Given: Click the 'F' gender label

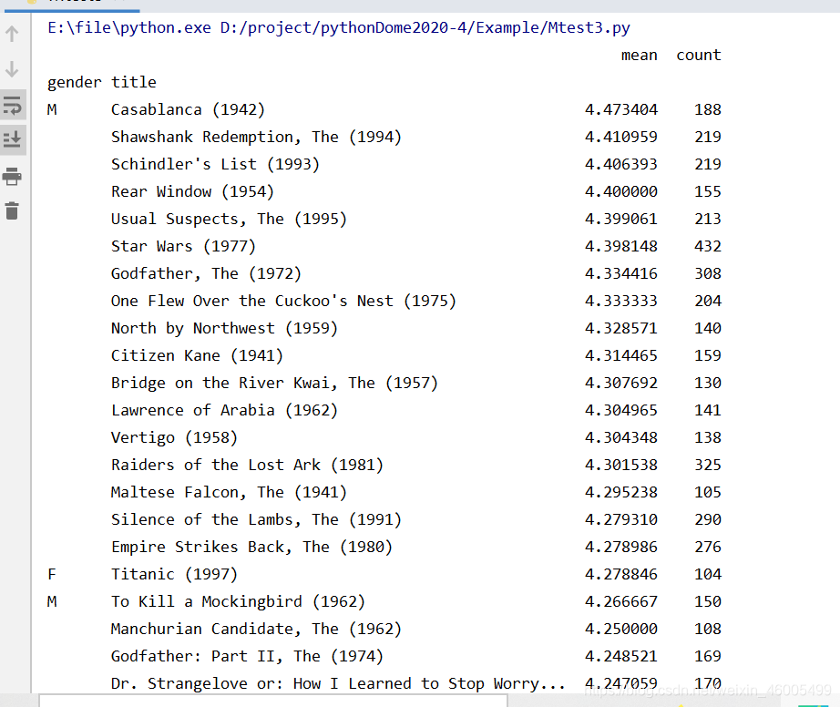Looking at the screenshot, I should tap(52, 574).
